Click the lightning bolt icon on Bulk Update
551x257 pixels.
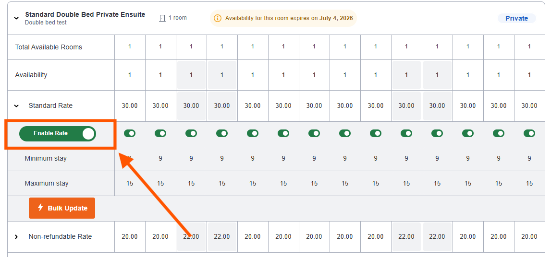pos(40,208)
